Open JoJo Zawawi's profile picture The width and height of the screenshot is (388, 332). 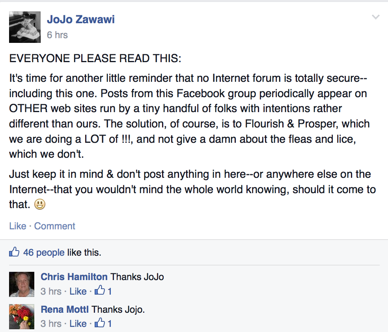[x=25, y=27]
